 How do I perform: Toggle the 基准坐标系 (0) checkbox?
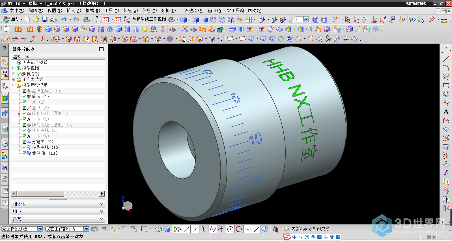[x=24, y=91]
